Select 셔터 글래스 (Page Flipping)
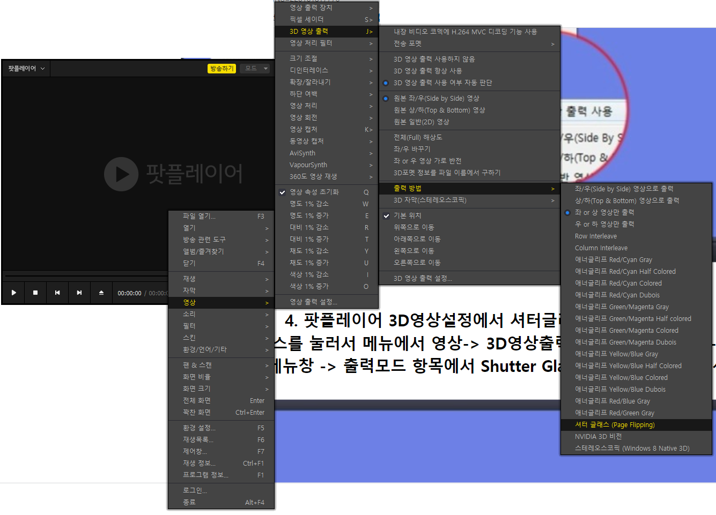716x515 pixels. (x=636, y=425)
